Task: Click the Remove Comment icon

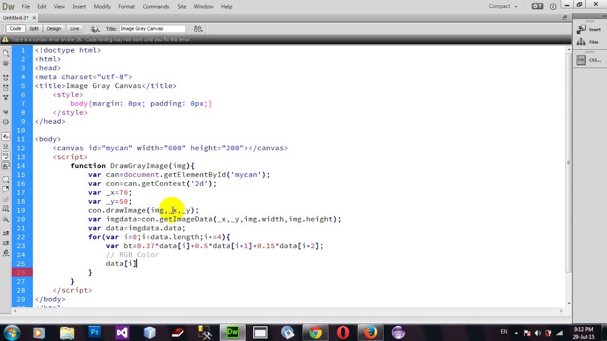Action: pyautogui.click(x=6, y=189)
